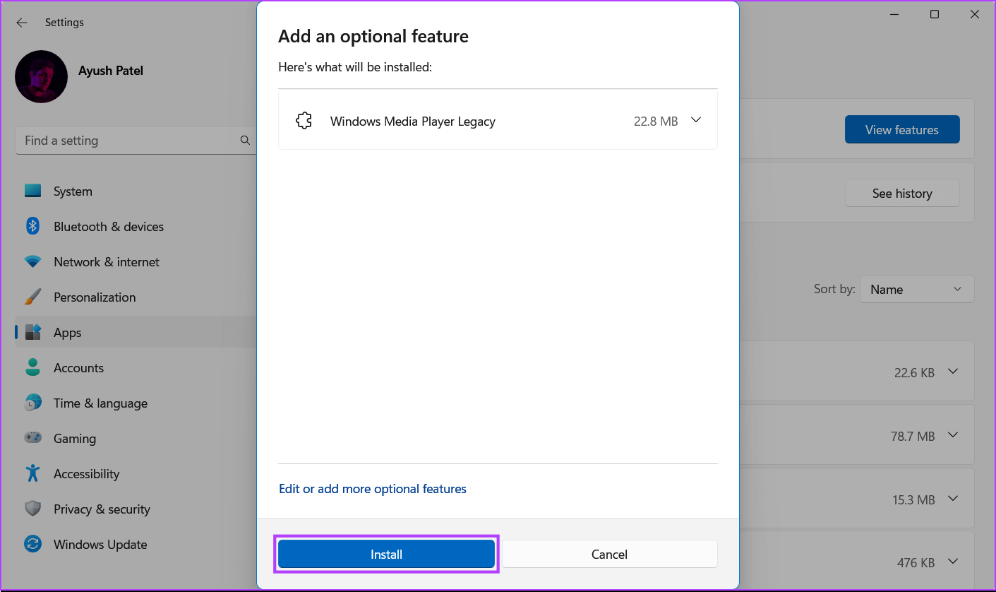Open System settings category
The image size is (996, 592).
73,191
